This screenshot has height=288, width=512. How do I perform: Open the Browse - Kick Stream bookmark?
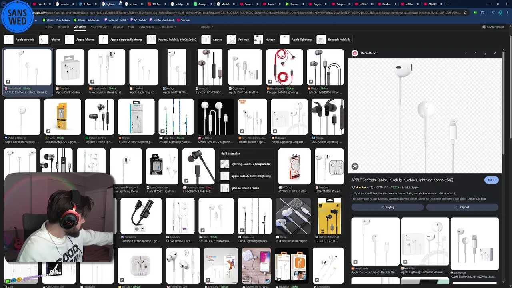pos(86,20)
